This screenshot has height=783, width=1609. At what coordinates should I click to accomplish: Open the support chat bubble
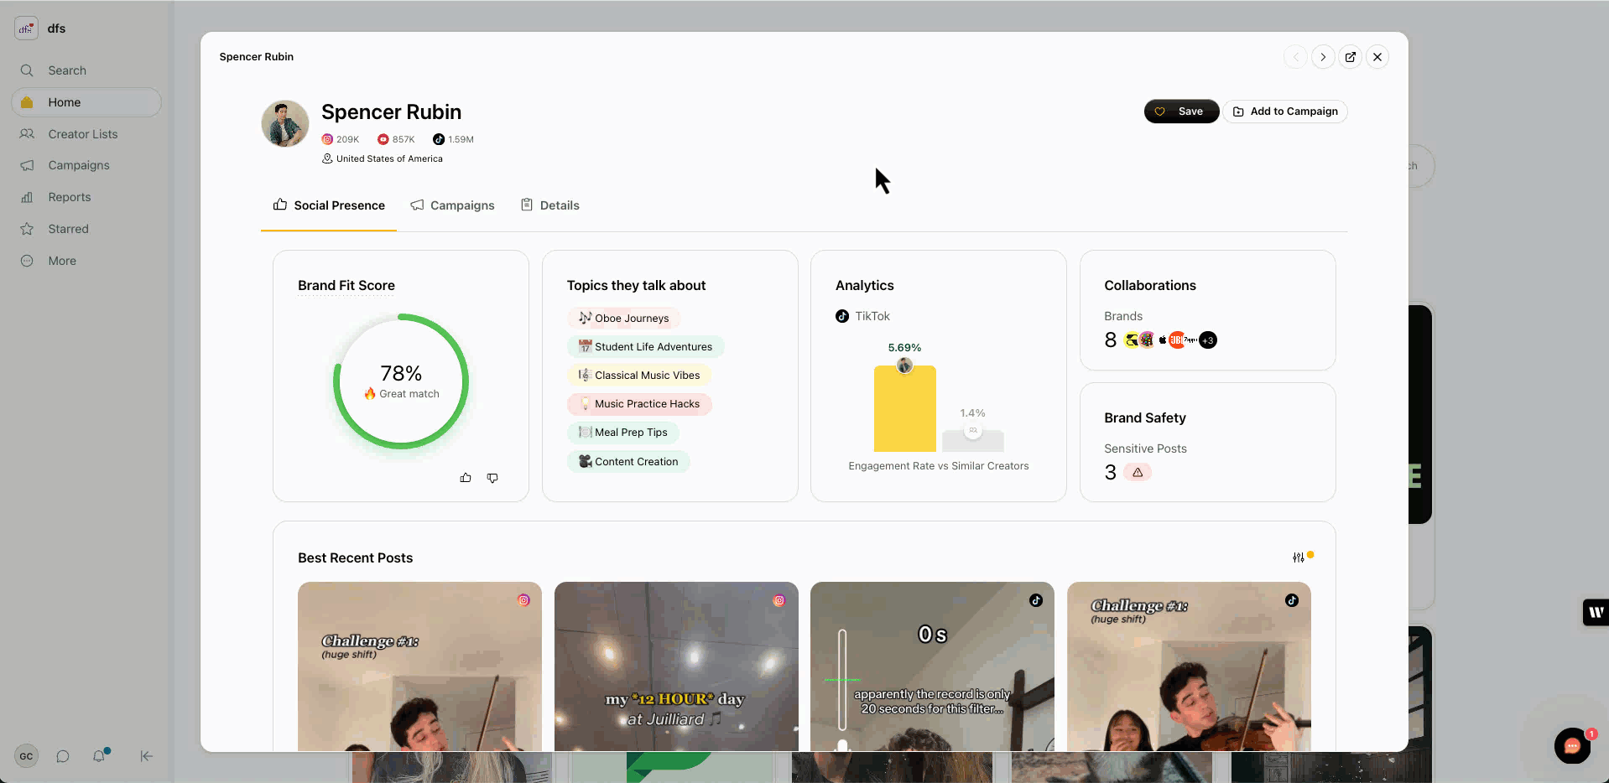pos(1572,746)
